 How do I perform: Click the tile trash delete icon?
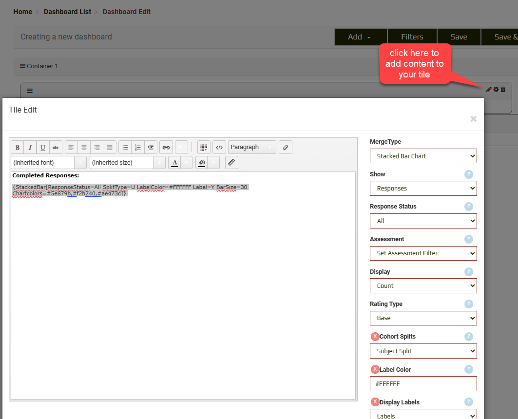[x=503, y=89]
